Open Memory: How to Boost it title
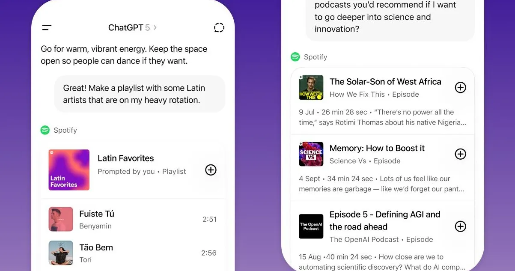The image size is (515, 271). [377, 148]
